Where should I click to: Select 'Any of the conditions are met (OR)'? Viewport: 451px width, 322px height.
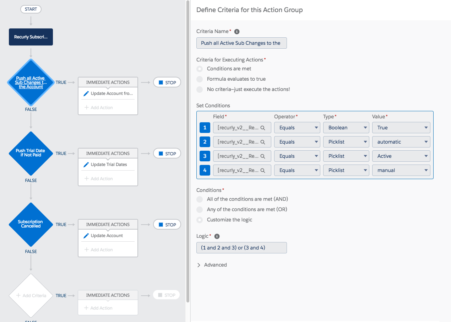[x=200, y=209]
